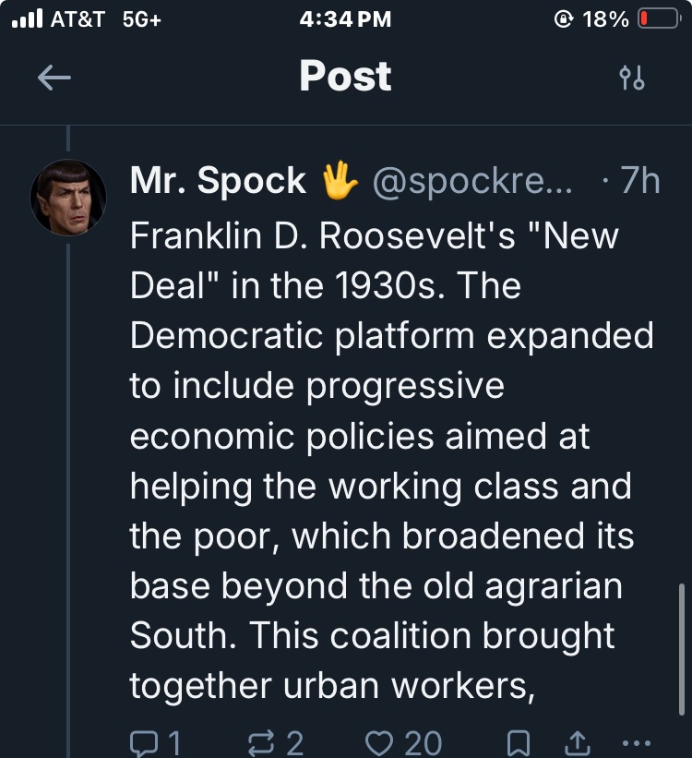
Task: Tap the low battery icon
Action: click(659, 19)
